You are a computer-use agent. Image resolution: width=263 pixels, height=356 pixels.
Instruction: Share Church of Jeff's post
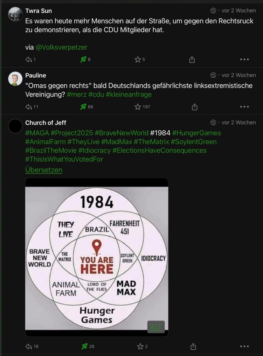(x=193, y=346)
